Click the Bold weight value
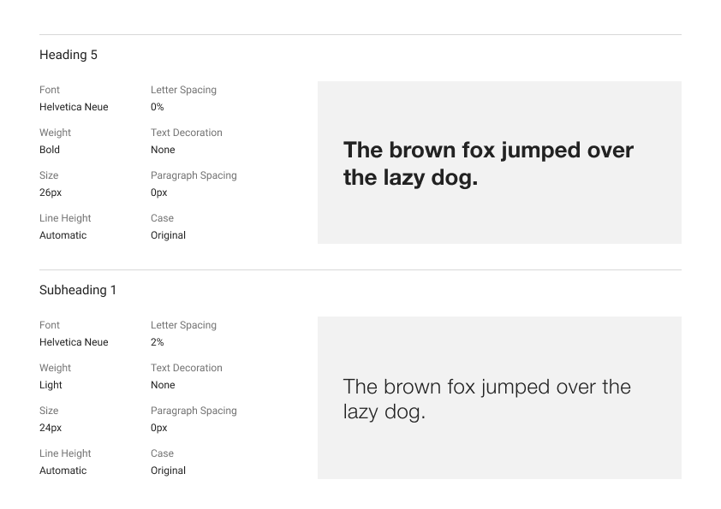721x509 pixels. [x=50, y=150]
